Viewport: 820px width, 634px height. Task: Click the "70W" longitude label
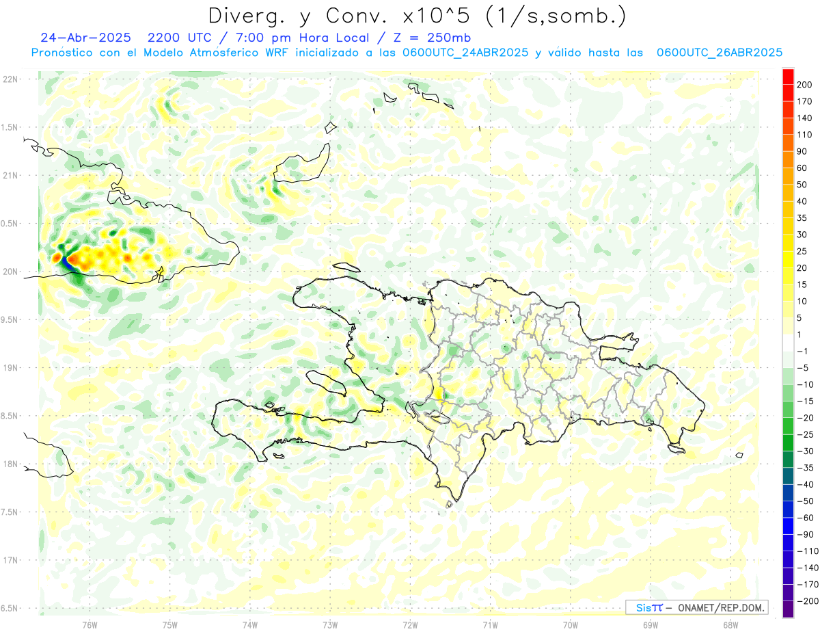pos(570,624)
